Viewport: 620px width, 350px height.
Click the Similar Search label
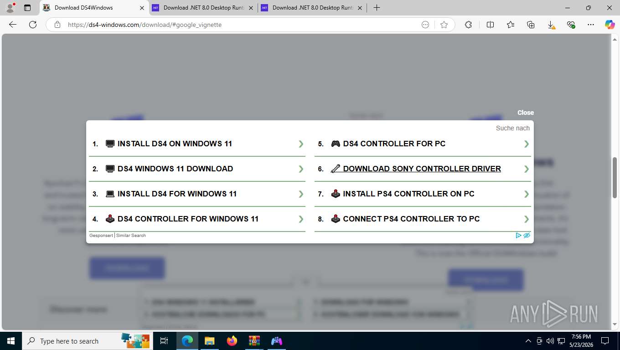[131, 236]
